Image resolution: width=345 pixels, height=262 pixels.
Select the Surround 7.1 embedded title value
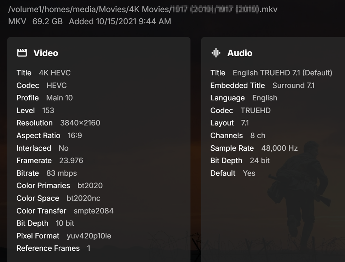click(293, 85)
